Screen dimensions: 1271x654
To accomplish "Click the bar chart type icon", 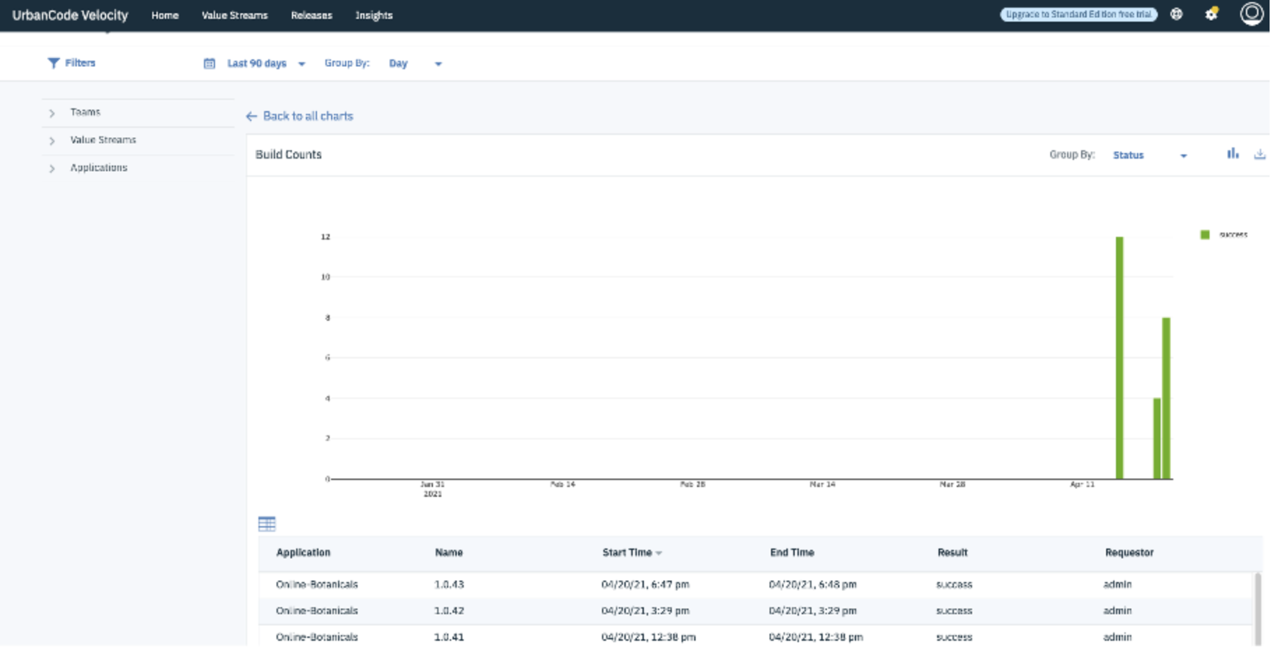I will click(x=1233, y=154).
